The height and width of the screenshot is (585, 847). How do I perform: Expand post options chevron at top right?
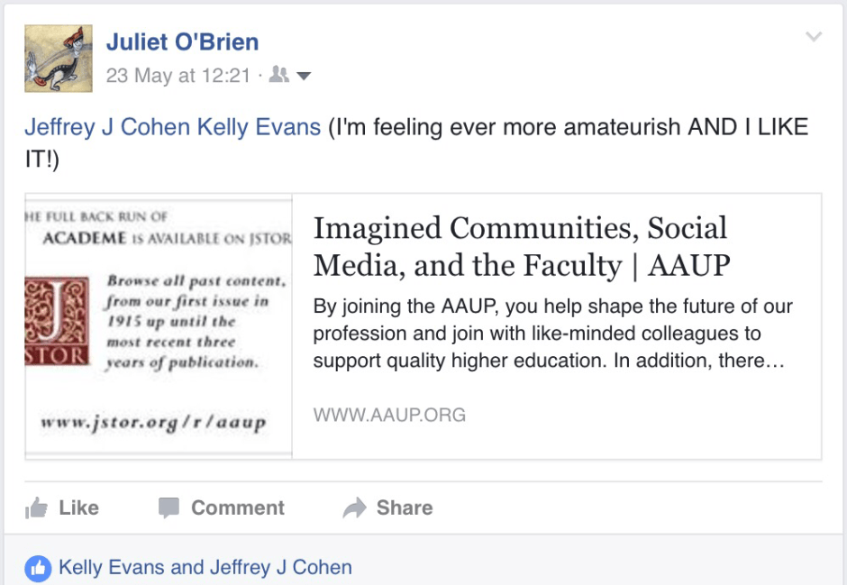(814, 37)
